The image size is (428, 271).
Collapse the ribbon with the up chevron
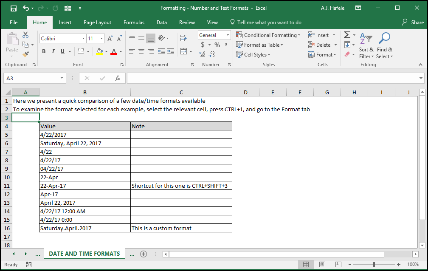click(420, 65)
